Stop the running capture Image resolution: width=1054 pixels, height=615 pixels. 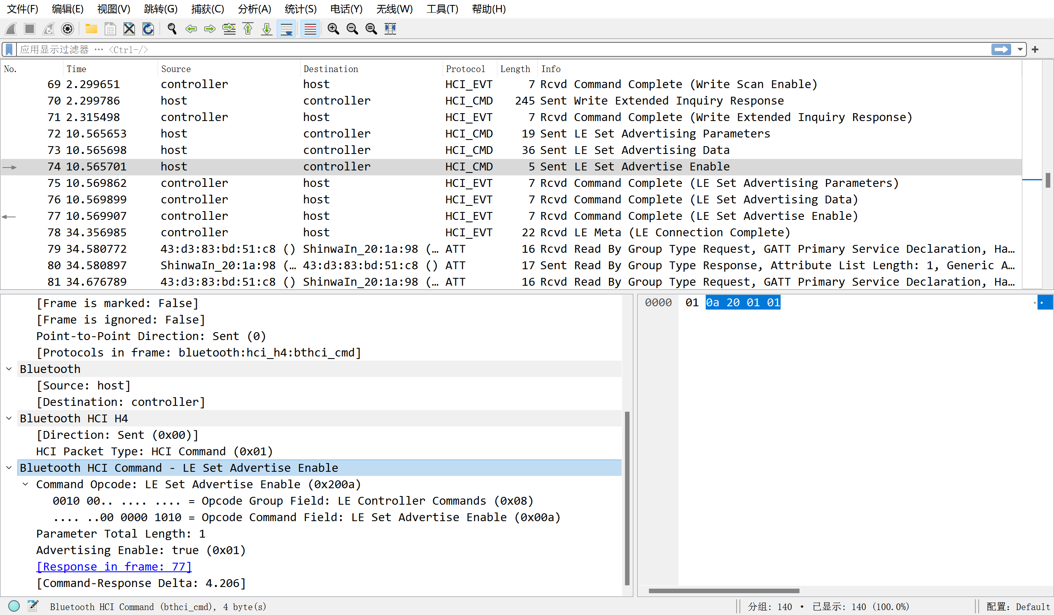tap(30, 29)
